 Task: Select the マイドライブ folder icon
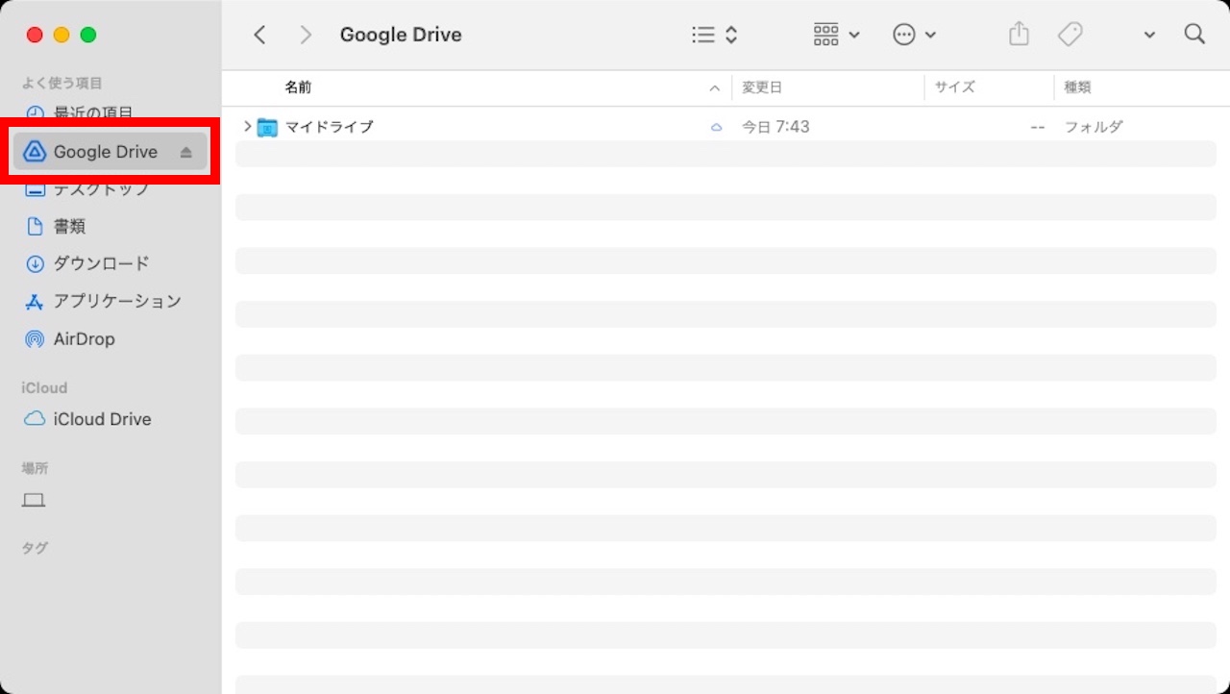coord(267,127)
